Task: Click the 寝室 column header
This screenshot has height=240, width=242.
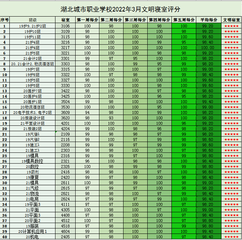Action: pos(65,20)
